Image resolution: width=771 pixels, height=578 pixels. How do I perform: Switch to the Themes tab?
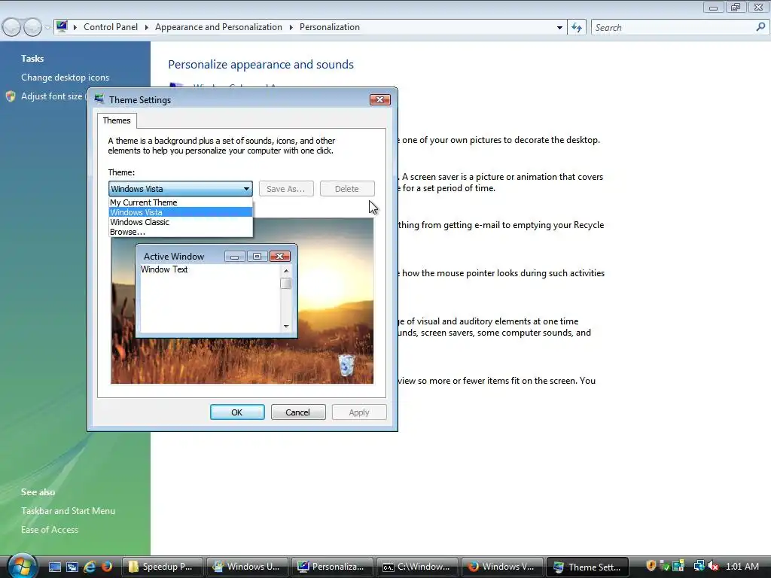point(117,120)
